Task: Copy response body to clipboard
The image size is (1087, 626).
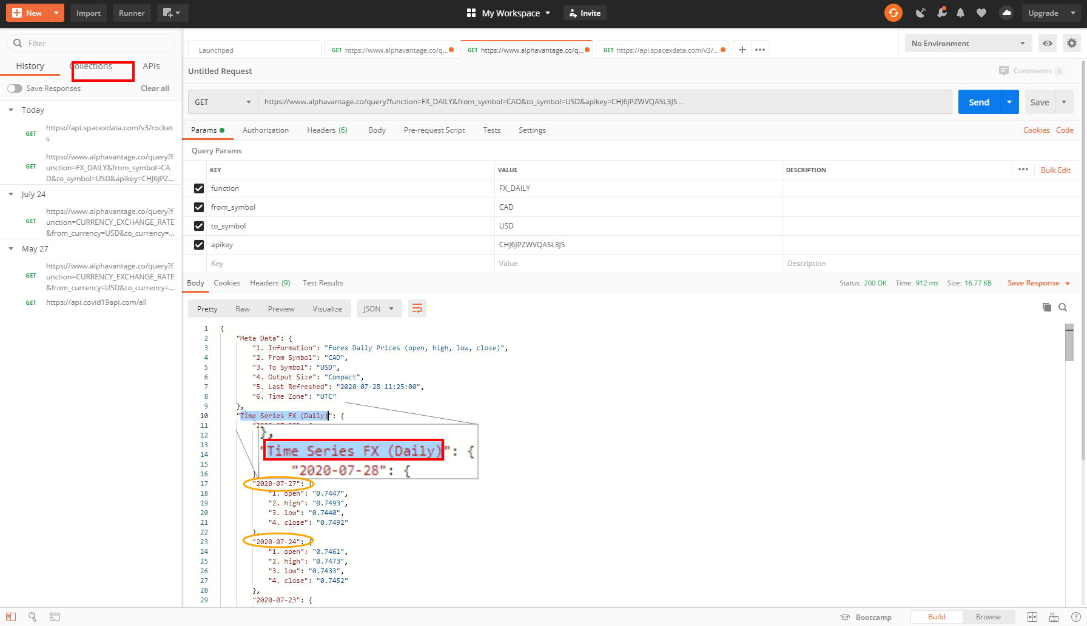Action: tap(1046, 307)
